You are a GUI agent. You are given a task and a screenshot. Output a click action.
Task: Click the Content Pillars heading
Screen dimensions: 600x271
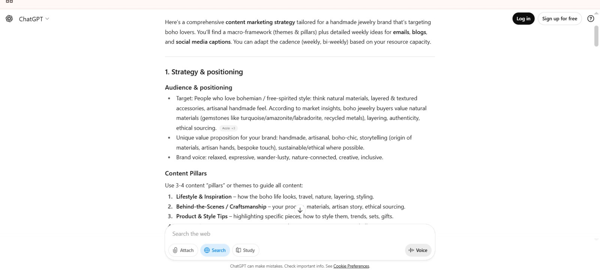click(186, 174)
